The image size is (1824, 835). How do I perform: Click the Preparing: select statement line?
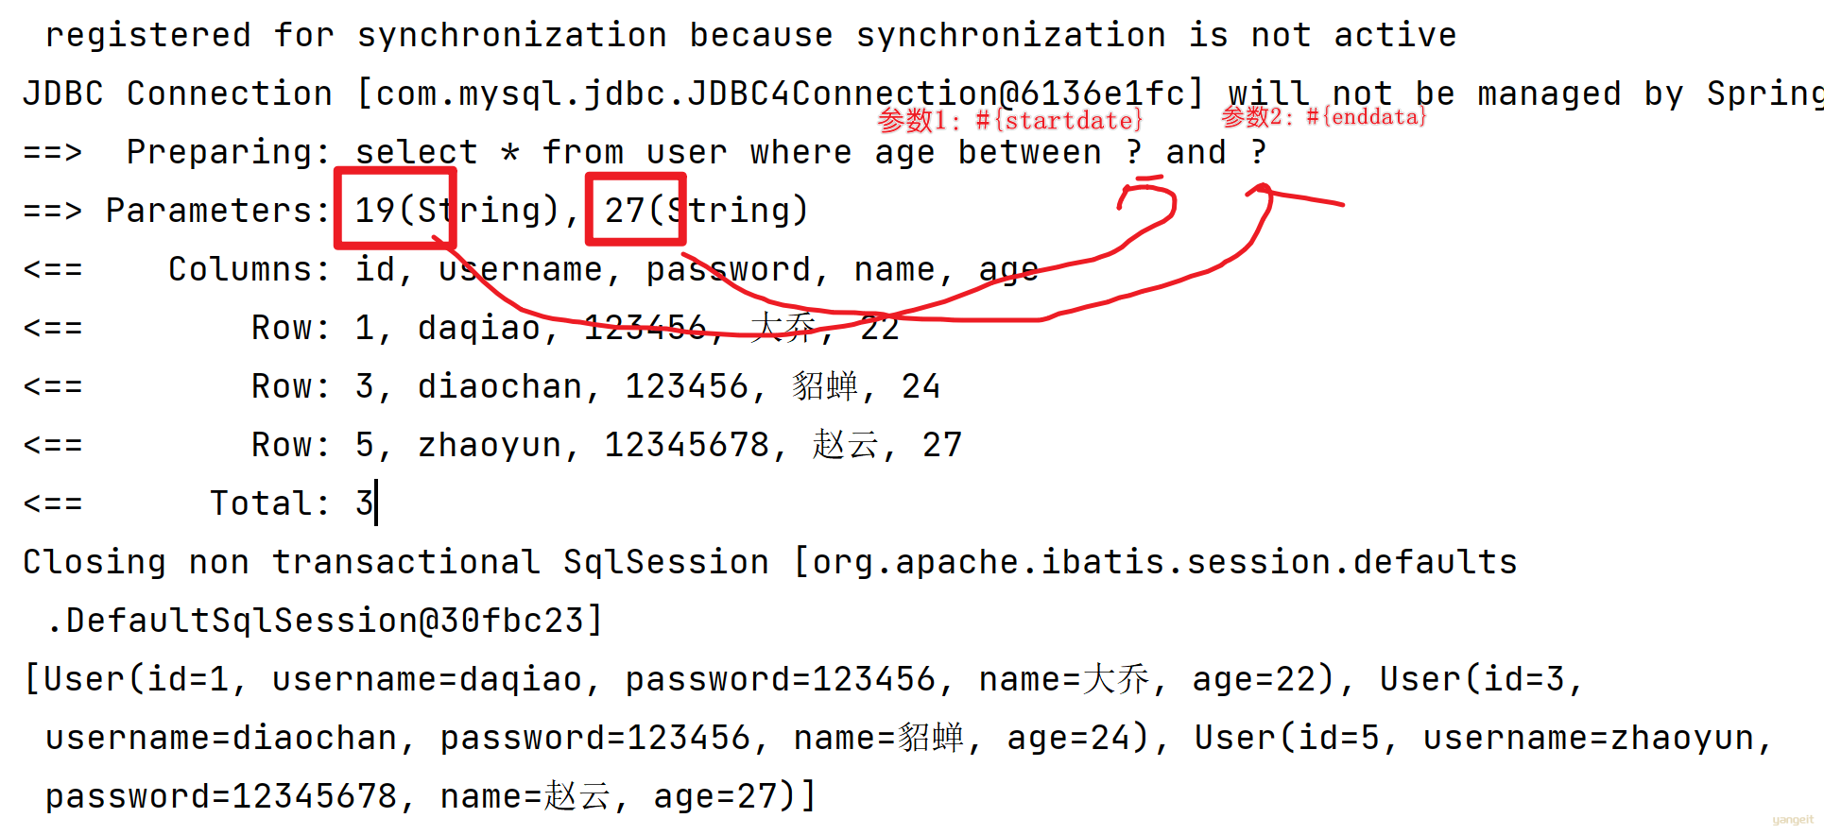[x=645, y=152]
